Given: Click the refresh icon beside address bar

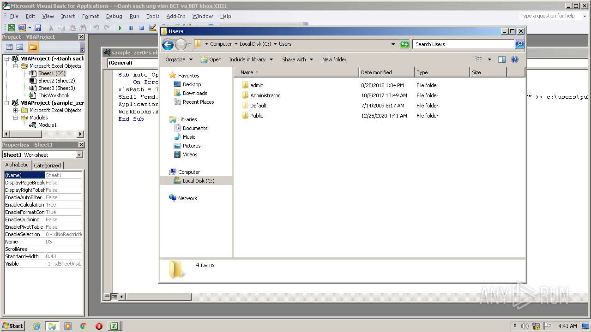Looking at the screenshot, I should pos(404,44).
